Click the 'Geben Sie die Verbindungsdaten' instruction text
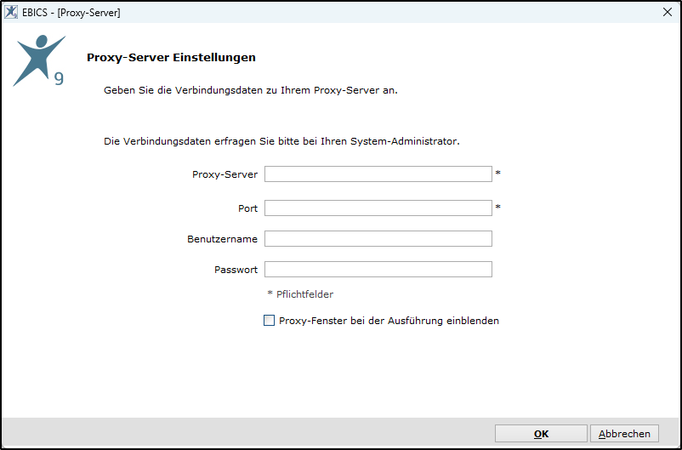This screenshot has width=682, height=450. click(x=251, y=90)
